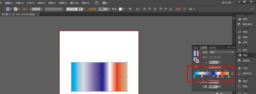256x94 pixels.
Task: Delete the selected gradient stop with trash icon
Action: 232,74
